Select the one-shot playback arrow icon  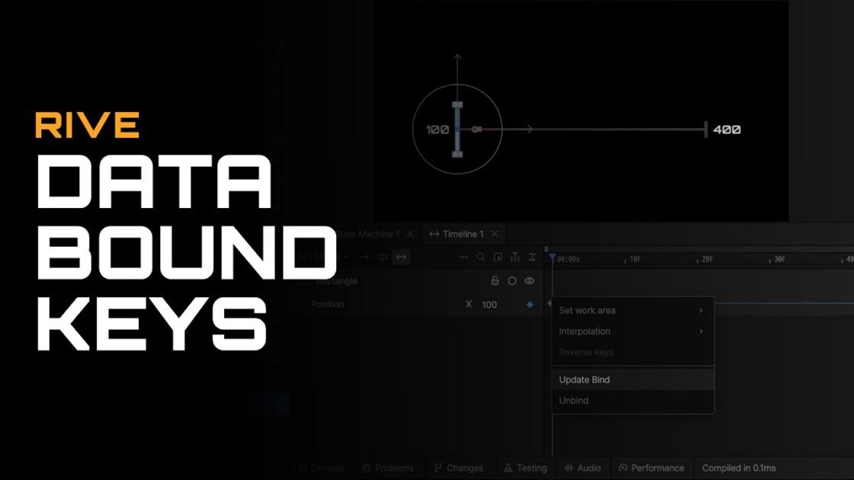364,257
